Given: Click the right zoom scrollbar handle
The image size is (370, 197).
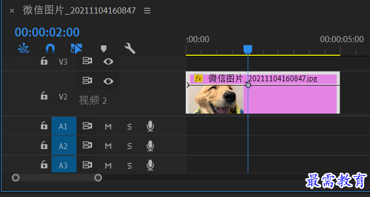Looking at the screenshot, I should click(x=98, y=178).
